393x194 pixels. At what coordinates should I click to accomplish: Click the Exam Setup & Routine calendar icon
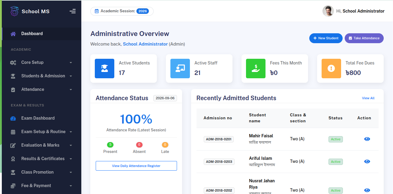click(x=13, y=132)
